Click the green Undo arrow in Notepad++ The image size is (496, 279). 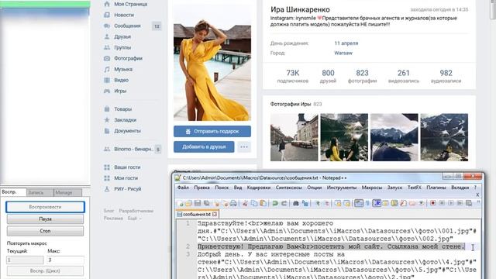point(275,203)
